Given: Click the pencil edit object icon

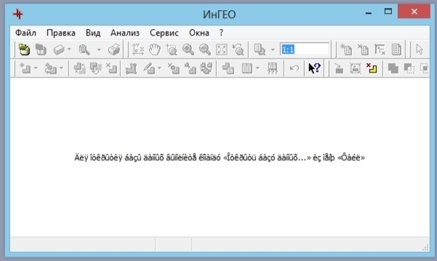Looking at the screenshot, I should 149,68.
